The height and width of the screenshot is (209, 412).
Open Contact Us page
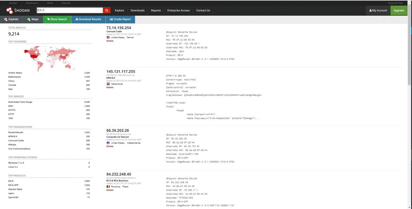point(203,10)
